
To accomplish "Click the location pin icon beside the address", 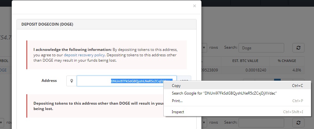I will [71, 81].
